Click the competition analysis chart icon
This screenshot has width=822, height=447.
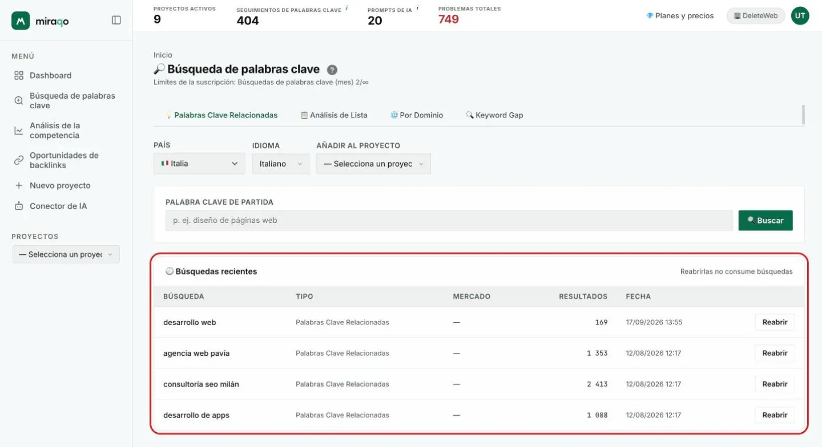point(19,131)
